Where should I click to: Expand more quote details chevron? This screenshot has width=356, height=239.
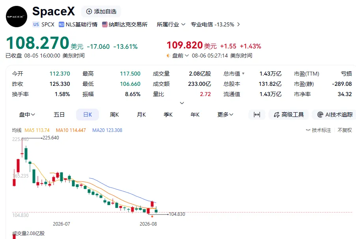coord(182,103)
